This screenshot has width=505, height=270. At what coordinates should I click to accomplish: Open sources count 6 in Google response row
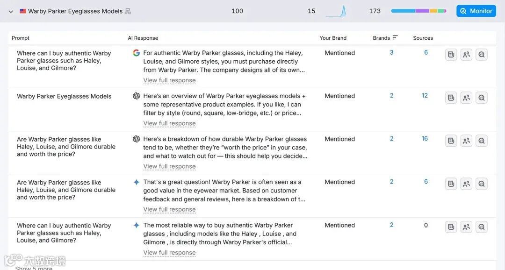coord(426,52)
